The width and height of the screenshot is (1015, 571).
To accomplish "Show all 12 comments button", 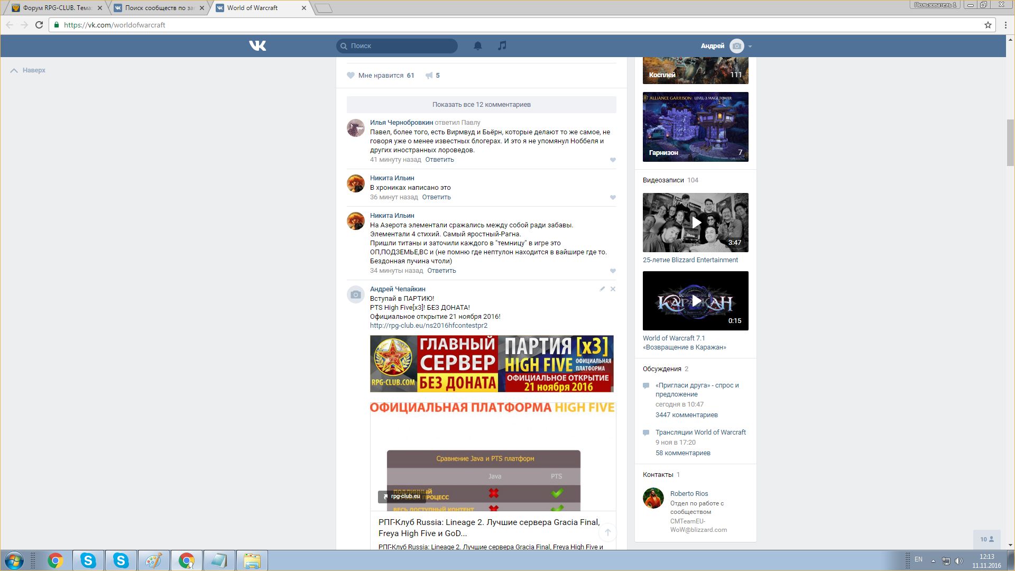I will click(481, 105).
